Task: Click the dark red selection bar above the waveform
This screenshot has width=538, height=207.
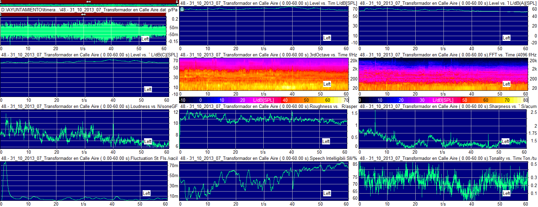Action: click(41, 14)
